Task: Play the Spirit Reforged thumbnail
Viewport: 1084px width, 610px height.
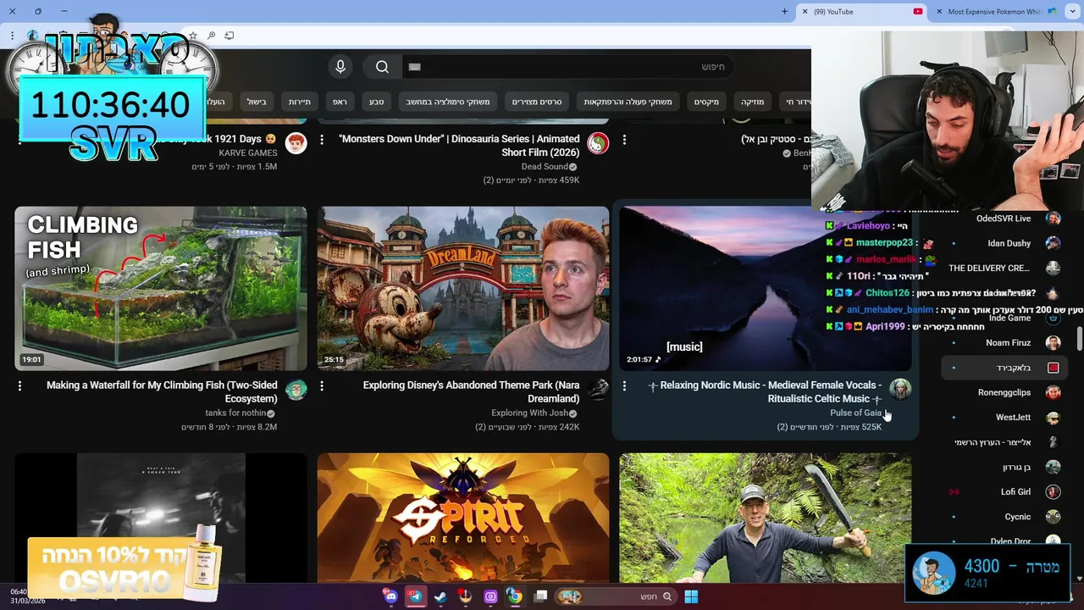Action: (463, 518)
